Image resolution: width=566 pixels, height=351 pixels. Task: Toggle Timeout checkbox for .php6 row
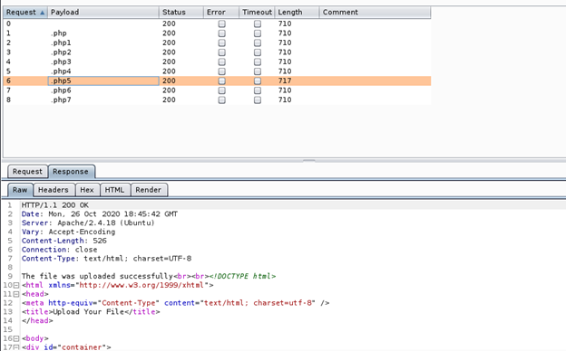258,90
